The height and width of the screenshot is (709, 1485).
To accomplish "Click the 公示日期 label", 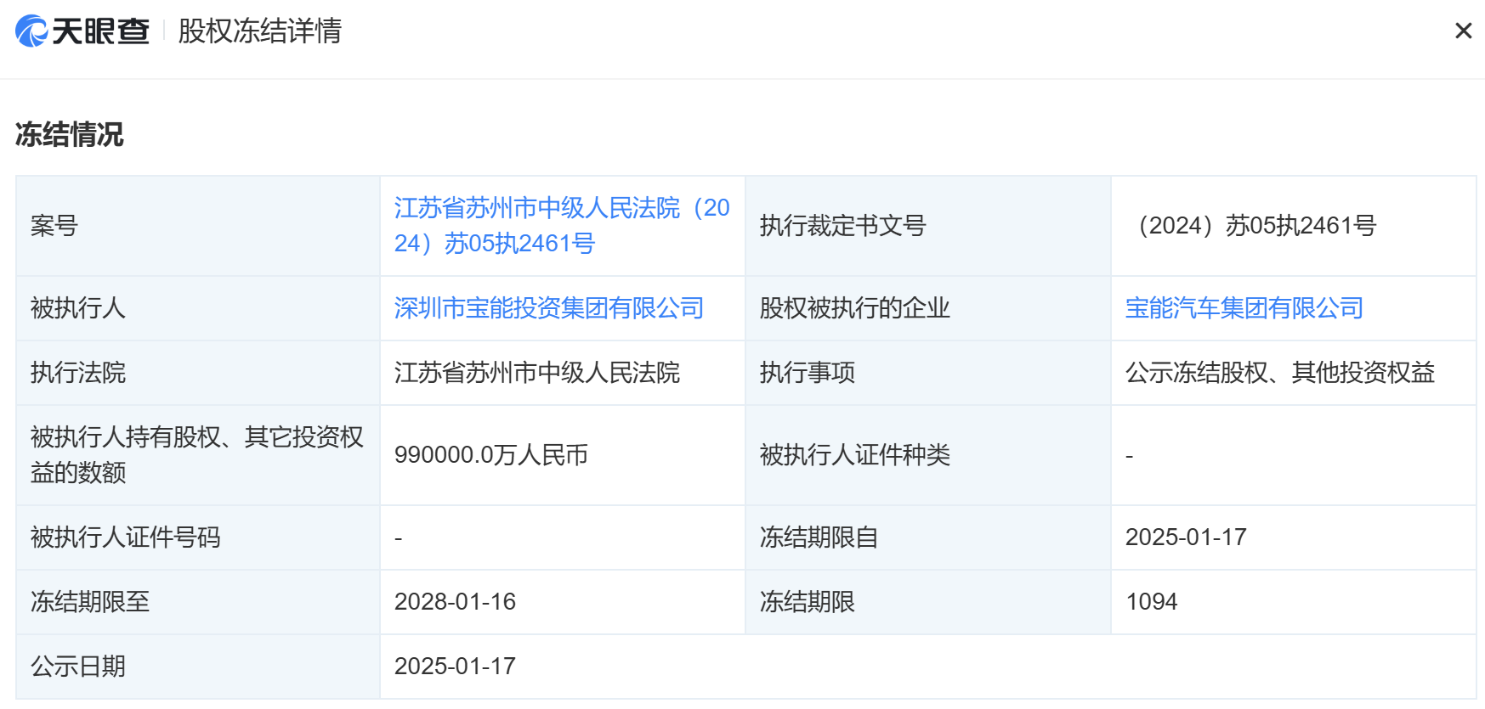I will (x=78, y=667).
